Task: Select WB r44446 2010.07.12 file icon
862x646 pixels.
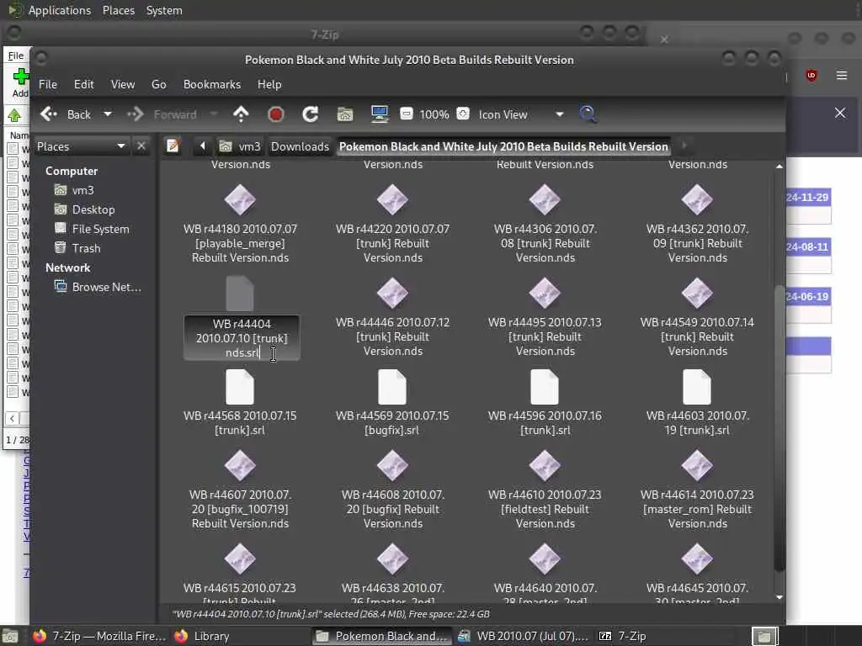Action: 392,293
